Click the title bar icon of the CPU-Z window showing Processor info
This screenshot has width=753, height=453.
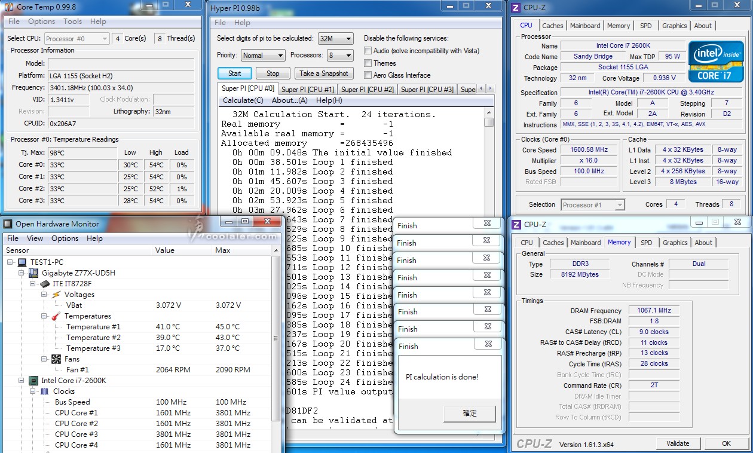tap(516, 7)
